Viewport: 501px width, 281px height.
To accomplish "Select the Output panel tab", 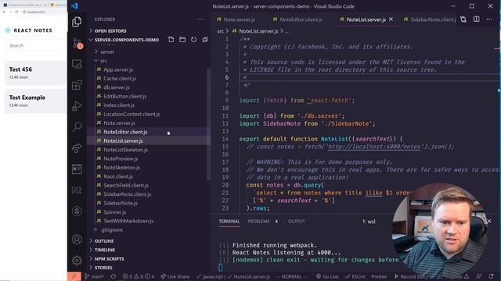I will (x=296, y=222).
